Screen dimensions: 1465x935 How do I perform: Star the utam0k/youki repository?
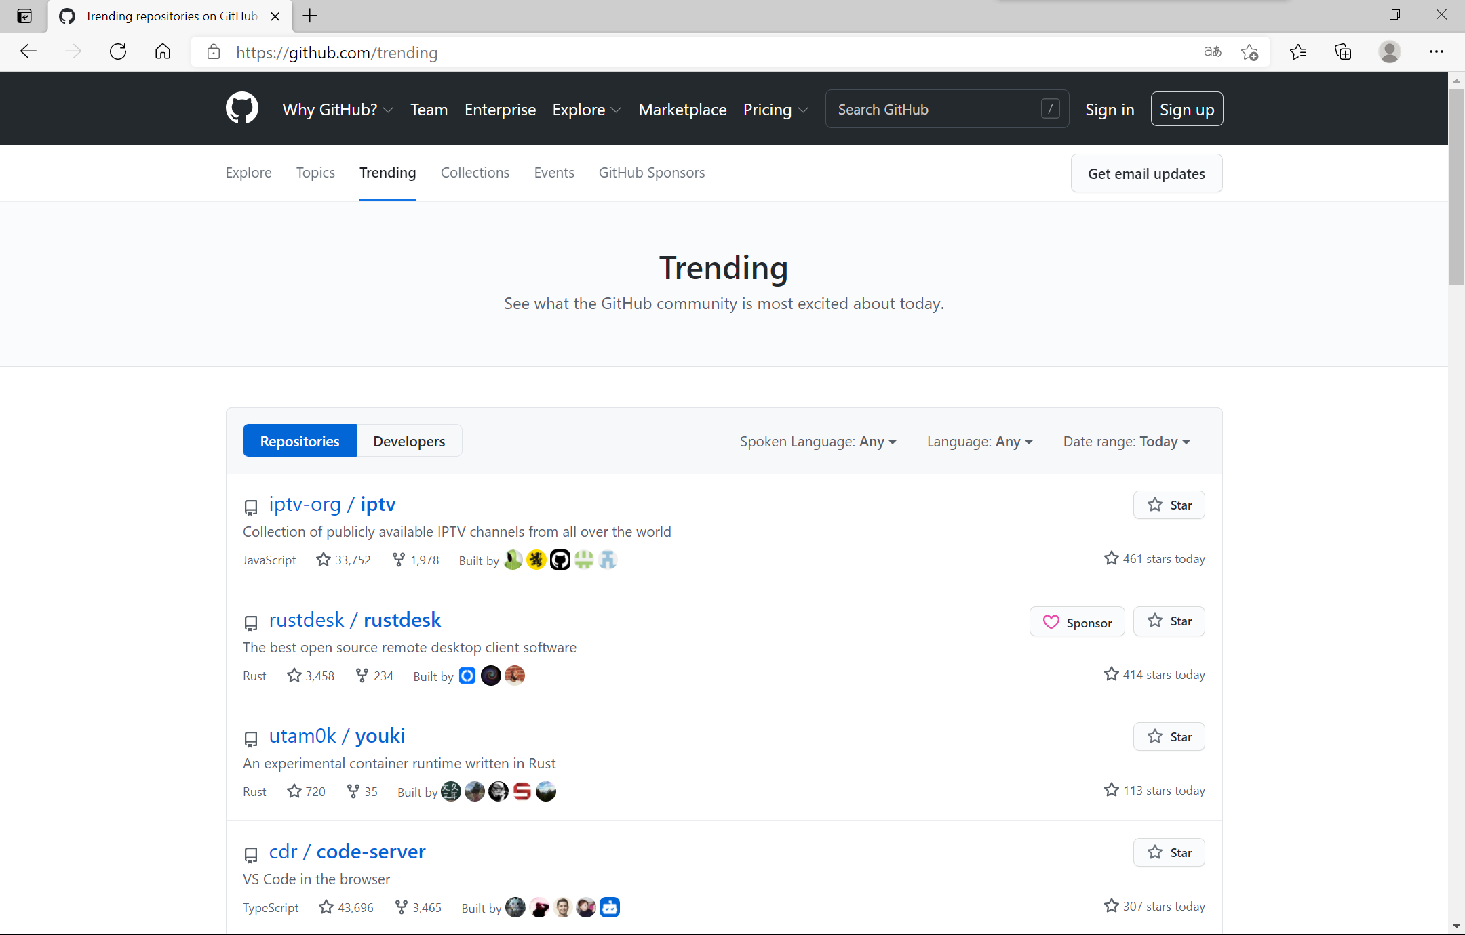(x=1169, y=736)
